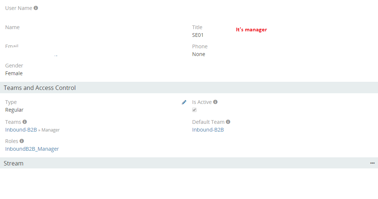Open the InboundB2B_Manager role link
This screenshot has width=378, height=199.
32,149
